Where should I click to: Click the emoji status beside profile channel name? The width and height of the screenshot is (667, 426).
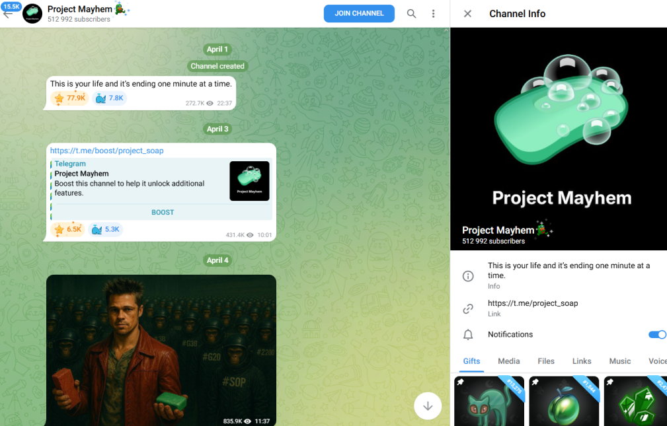(x=544, y=229)
